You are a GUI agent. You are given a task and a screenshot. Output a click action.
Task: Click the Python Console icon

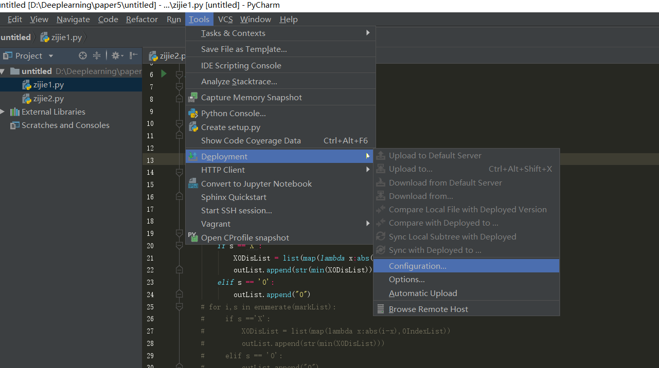coord(193,113)
